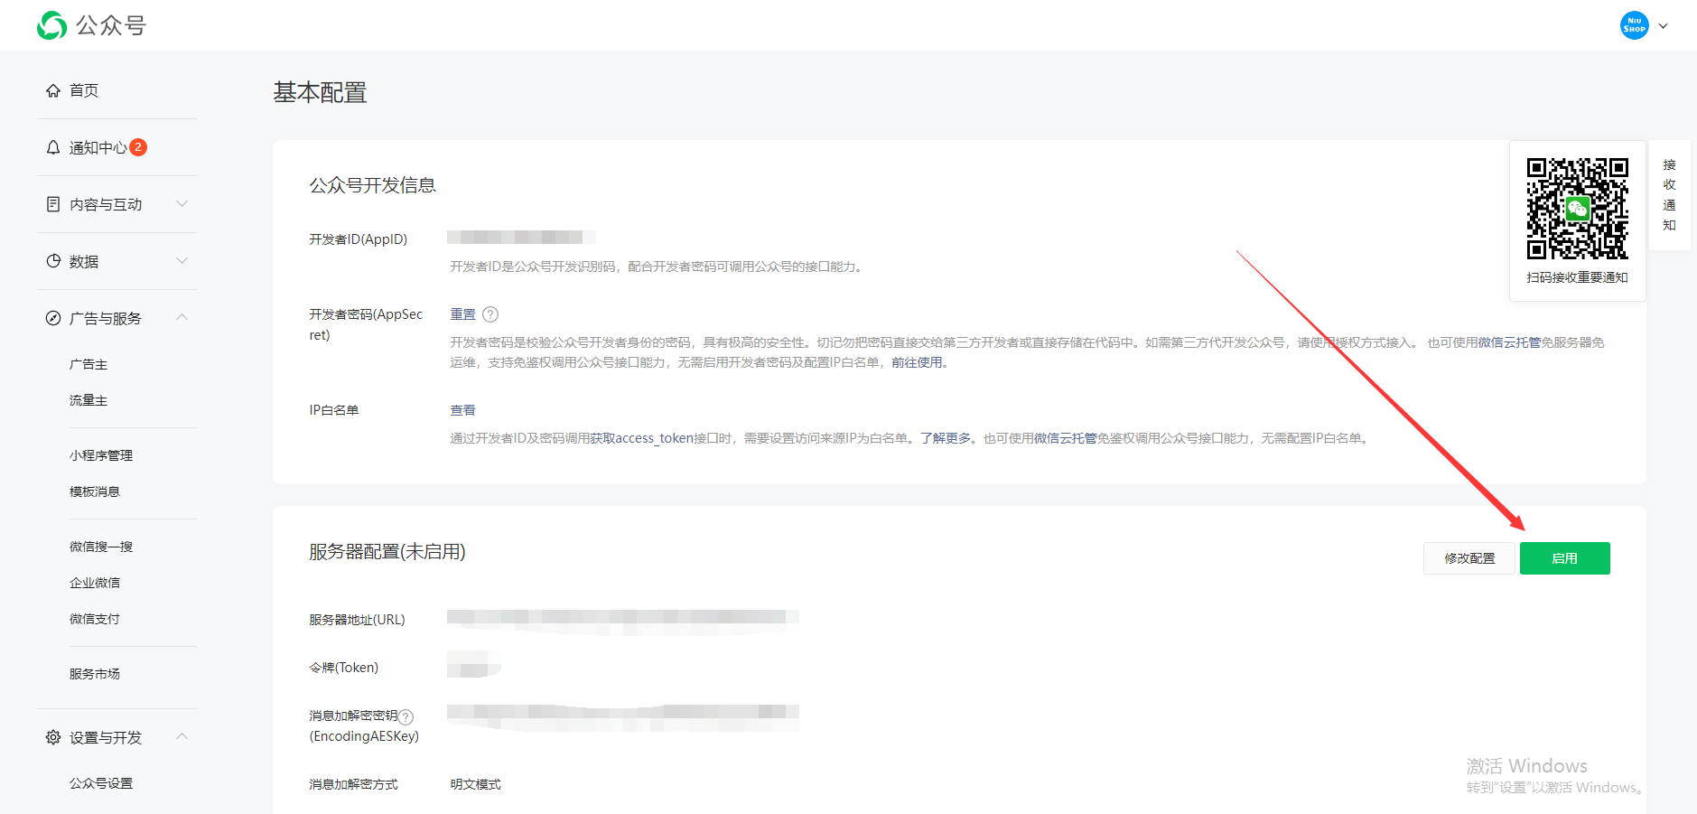Open account dropdown arrow at top right
The image size is (1697, 814).
pyautogui.click(x=1663, y=26)
